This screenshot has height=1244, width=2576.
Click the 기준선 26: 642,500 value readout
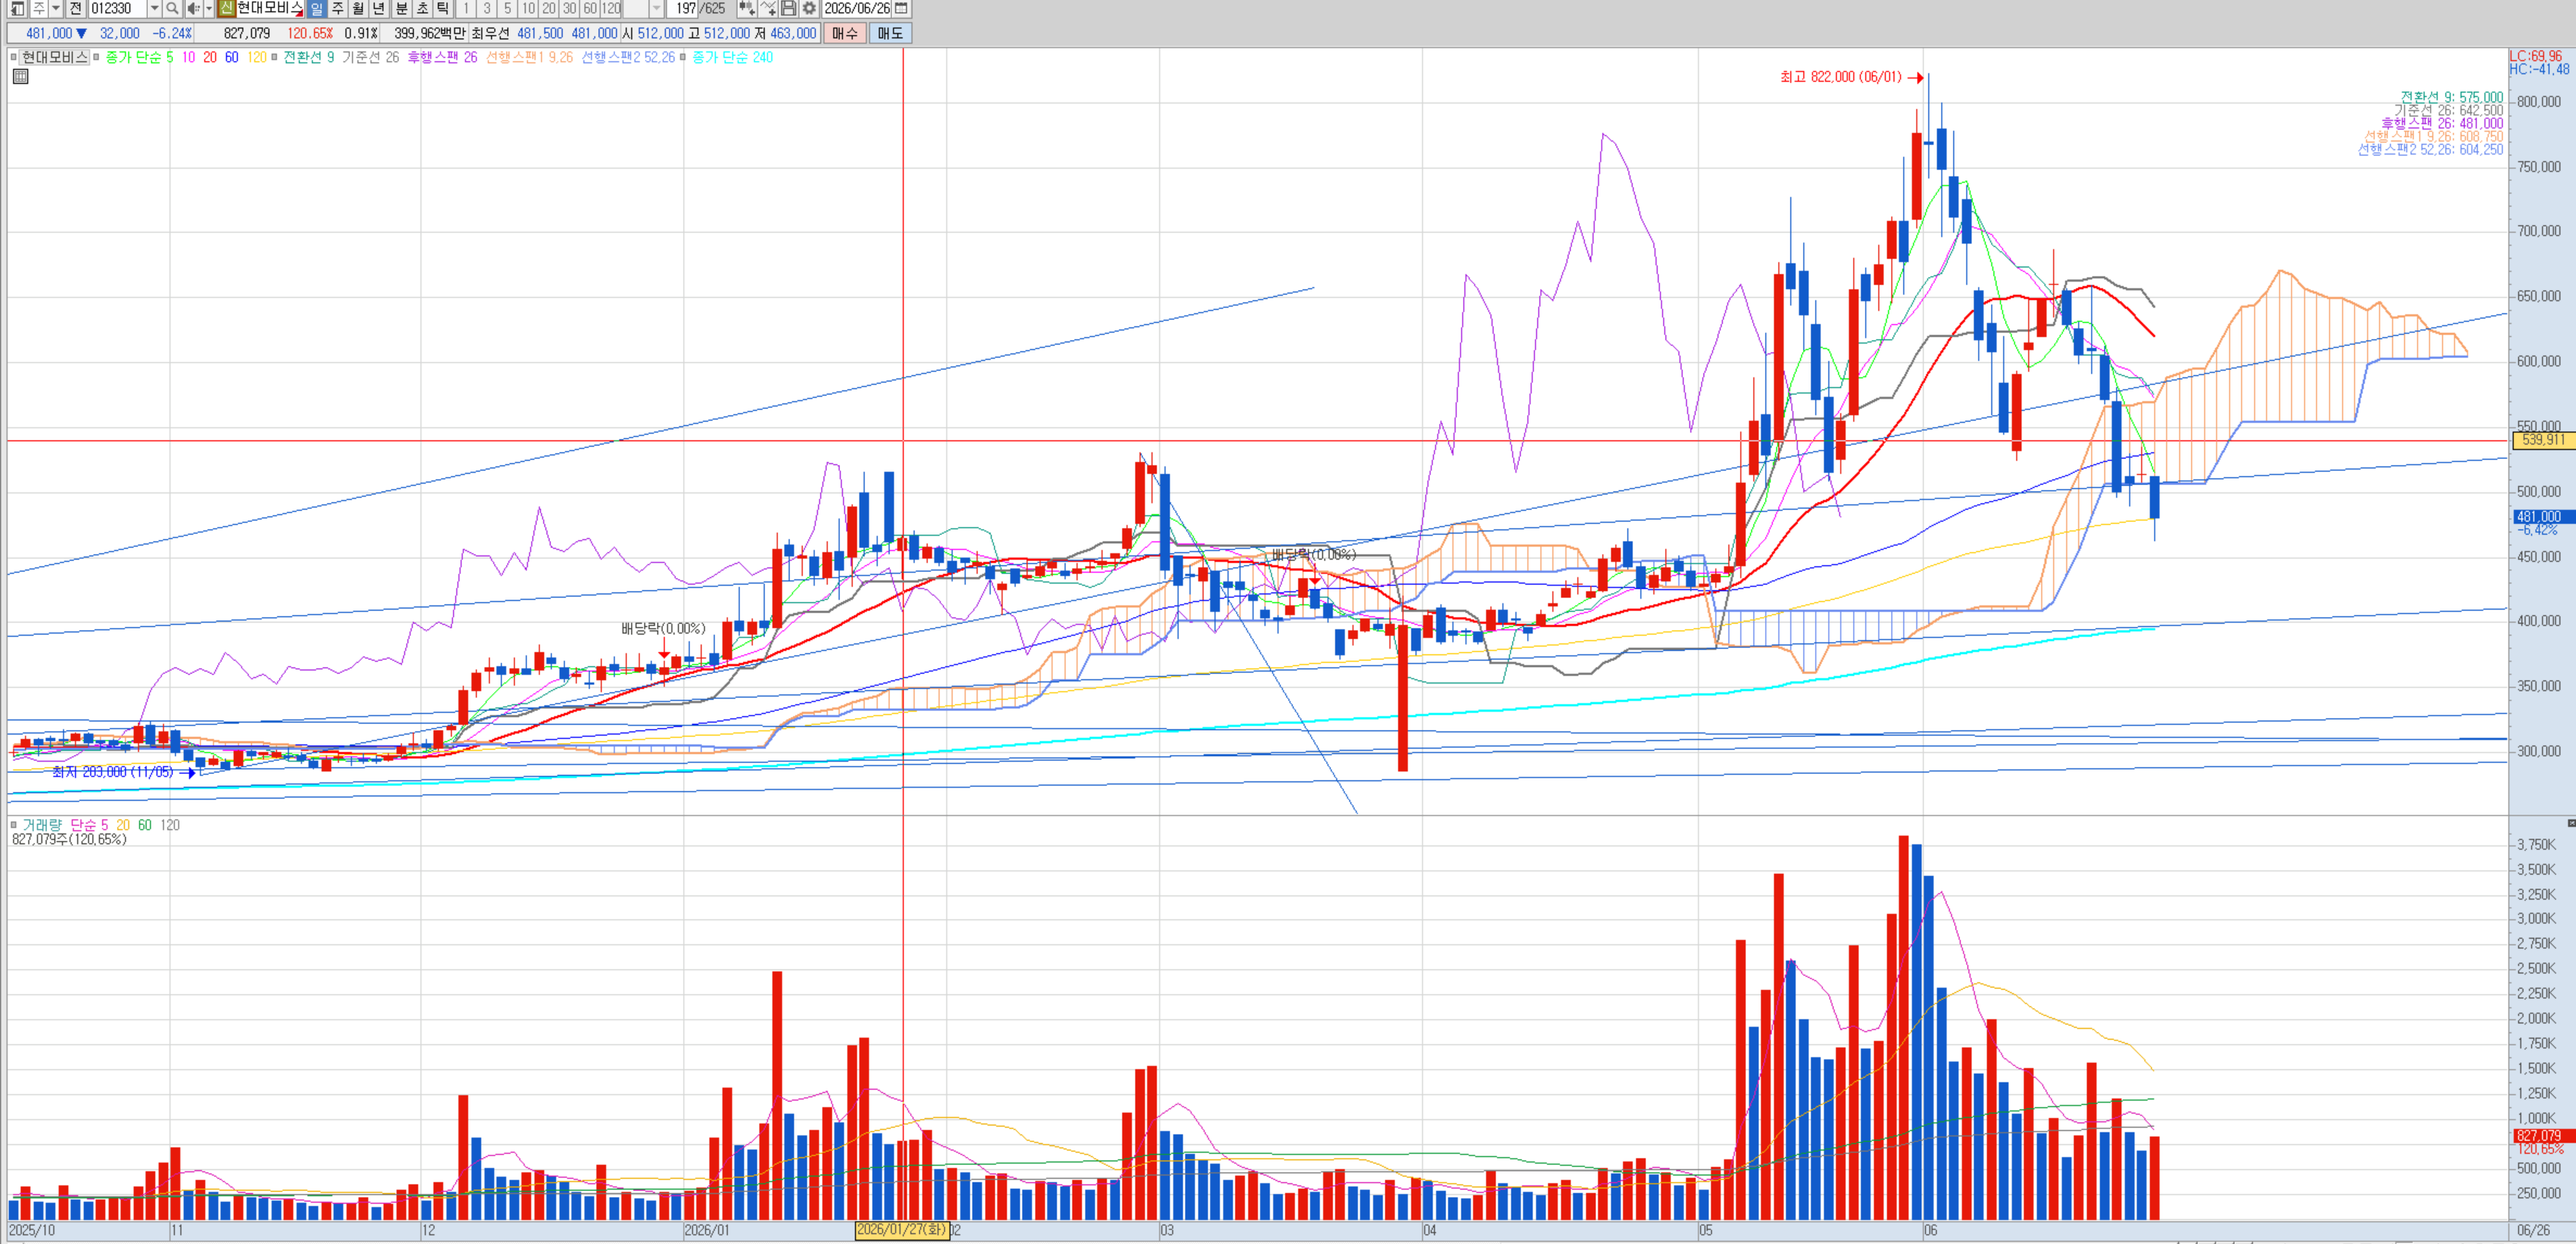[x=2448, y=110]
